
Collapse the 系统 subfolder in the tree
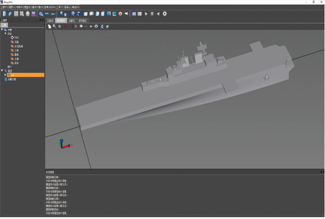5,33
